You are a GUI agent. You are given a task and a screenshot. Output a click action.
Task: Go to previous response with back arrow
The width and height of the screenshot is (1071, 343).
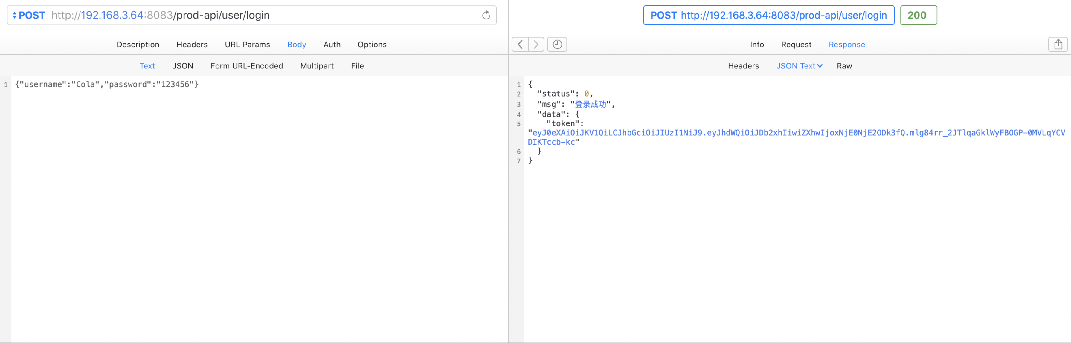click(x=520, y=45)
